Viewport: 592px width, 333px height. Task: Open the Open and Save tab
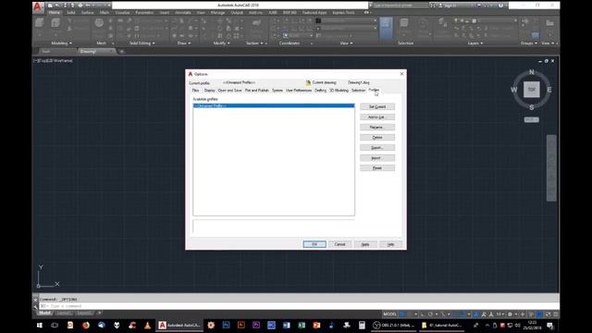click(230, 91)
